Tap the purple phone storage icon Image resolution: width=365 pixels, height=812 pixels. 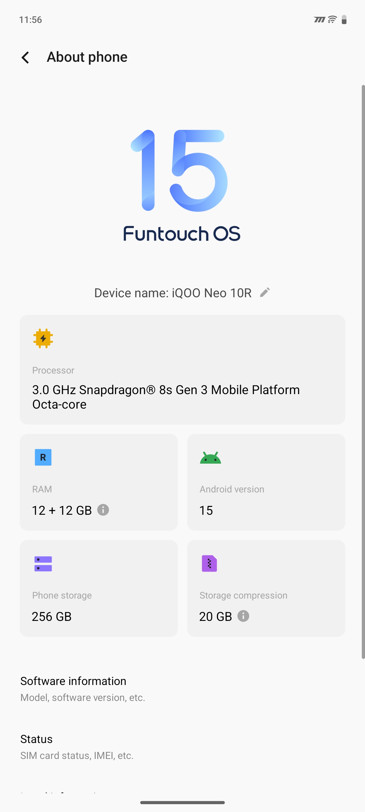click(x=43, y=563)
